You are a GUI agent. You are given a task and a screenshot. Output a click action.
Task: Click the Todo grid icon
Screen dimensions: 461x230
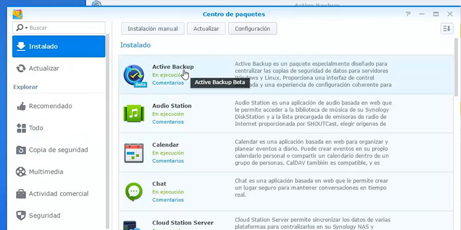[x=21, y=128]
